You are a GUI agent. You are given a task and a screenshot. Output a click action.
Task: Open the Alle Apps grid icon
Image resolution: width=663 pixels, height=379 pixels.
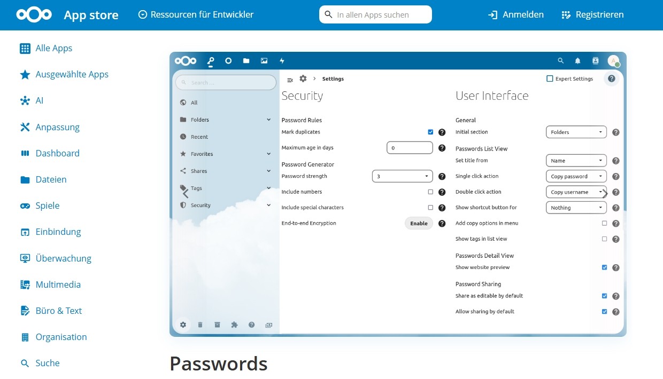click(x=25, y=49)
